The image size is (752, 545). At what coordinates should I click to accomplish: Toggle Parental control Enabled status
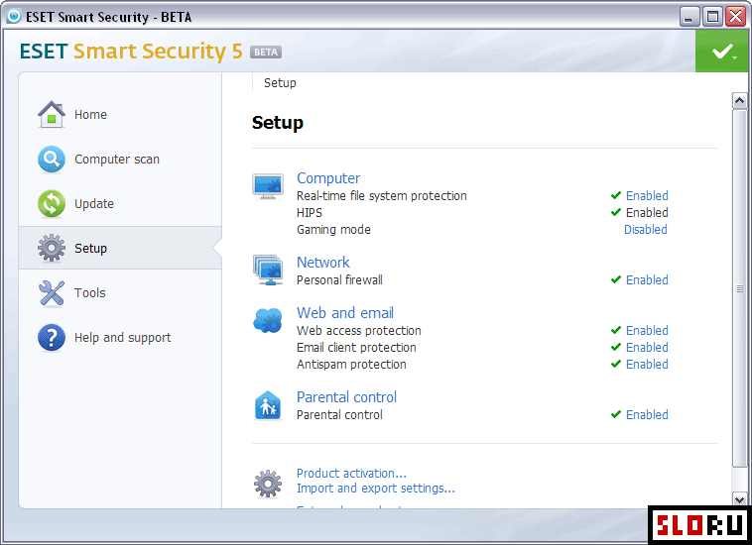[x=647, y=415]
